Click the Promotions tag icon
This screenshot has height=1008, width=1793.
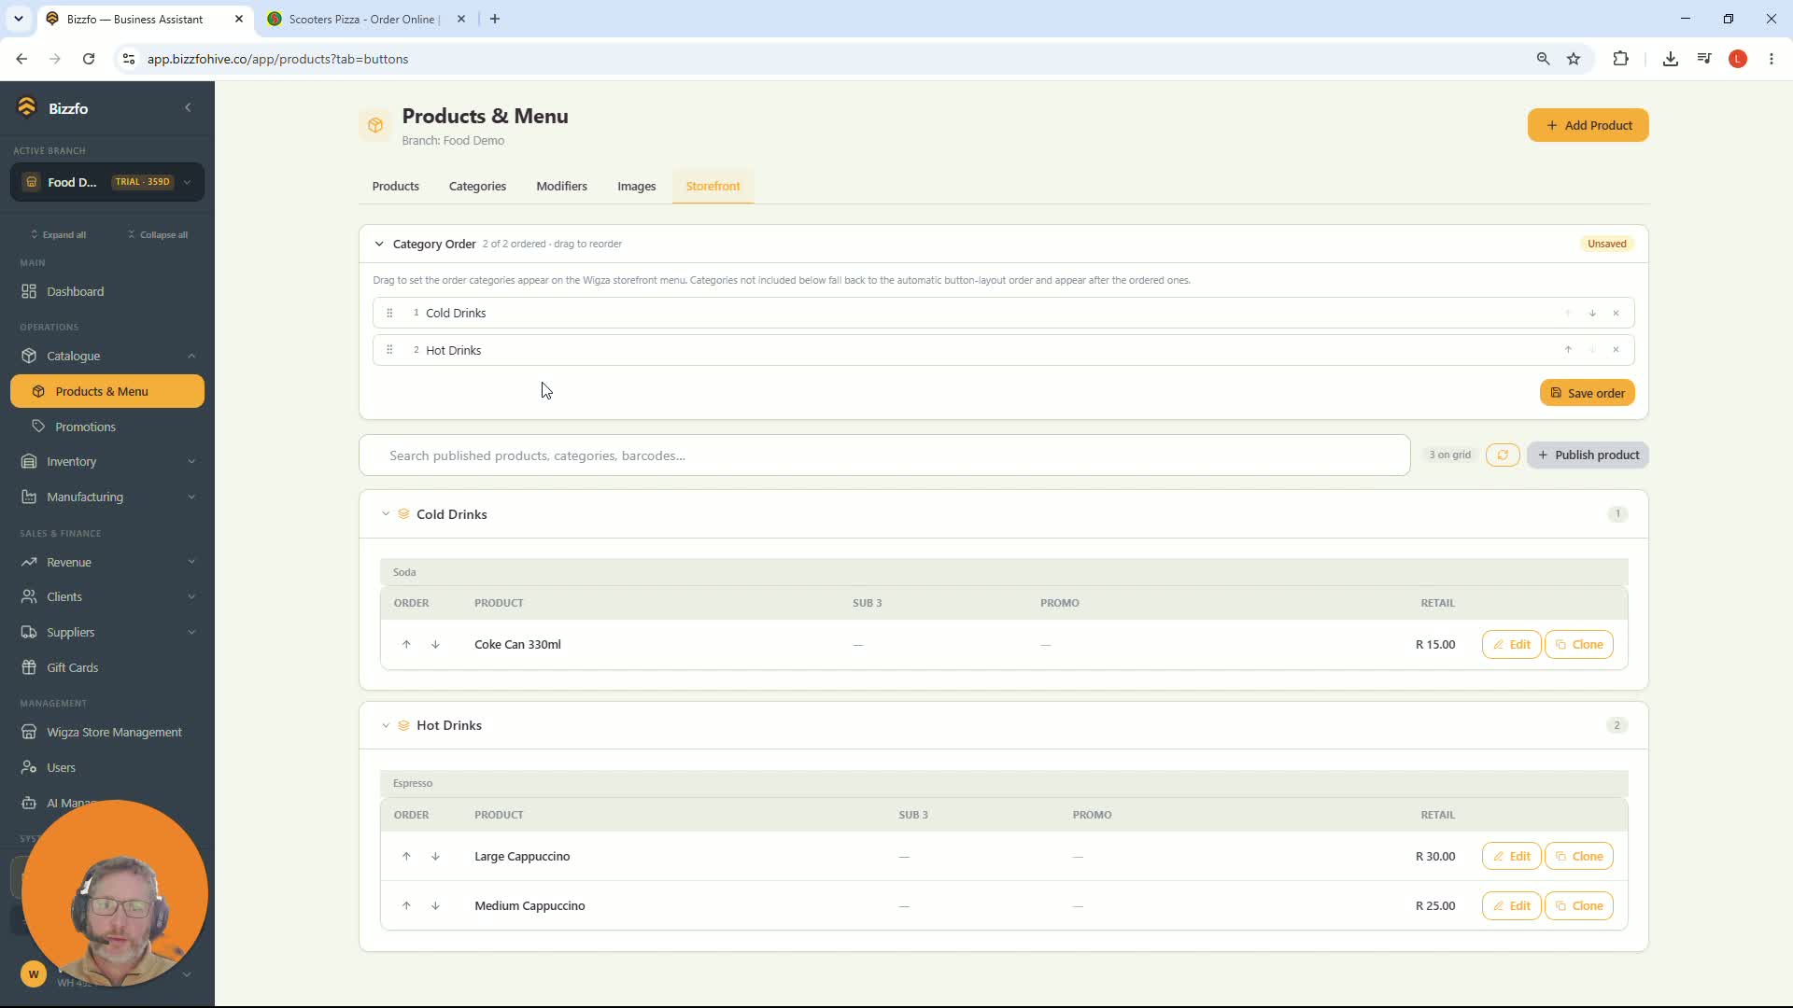(38, 427)
